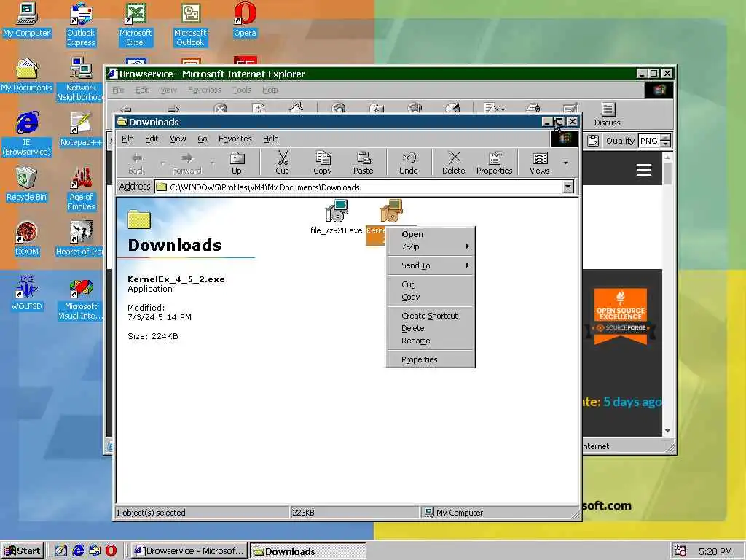Open Properties from context menu
Image resolution: width=746 pixels, height=560 pixels.
[431, 359]
